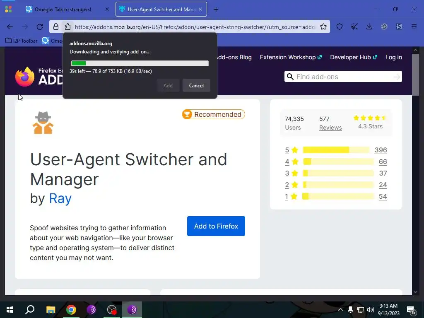
Task: Click the 74,335 Users text
Action: [x=294, y=123]
